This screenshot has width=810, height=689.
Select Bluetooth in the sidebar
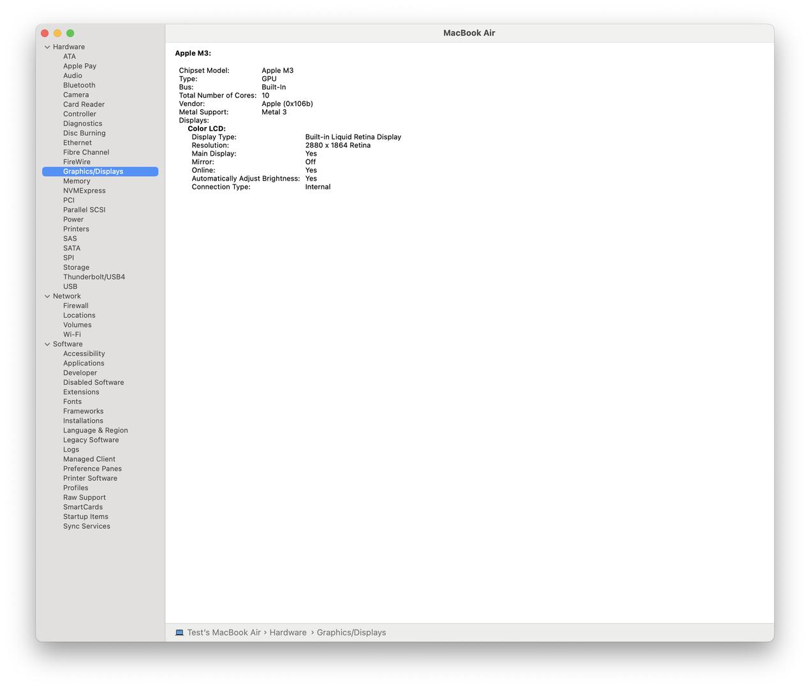79,85
